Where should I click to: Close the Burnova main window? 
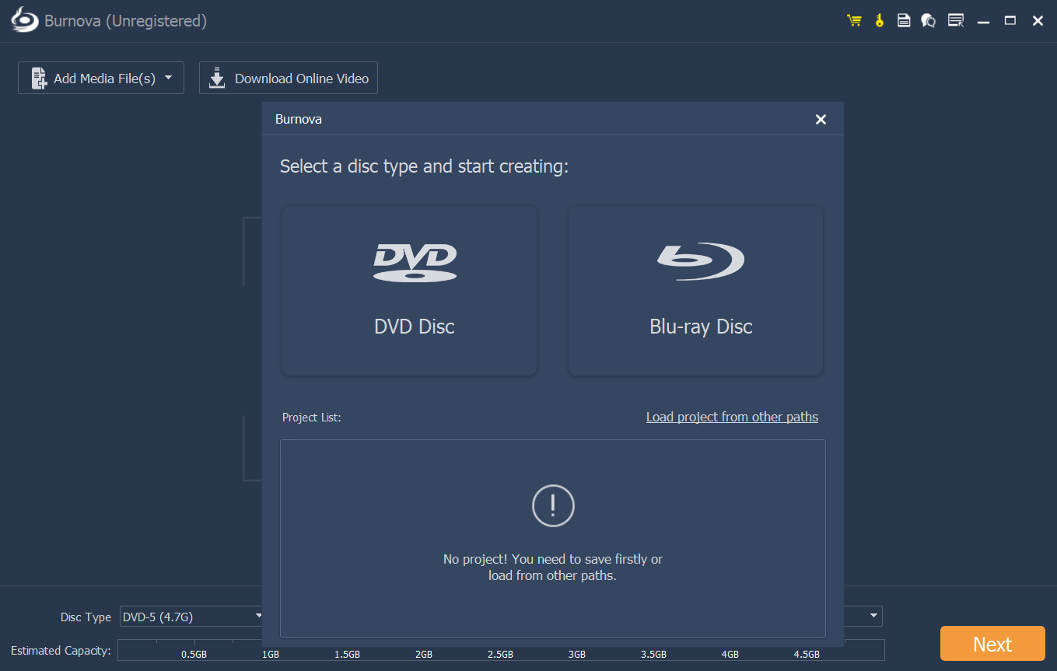click(1038, 21)
